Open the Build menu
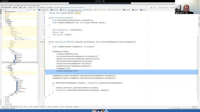Viewport: 200px width, 112px height. tap(22, 6)
